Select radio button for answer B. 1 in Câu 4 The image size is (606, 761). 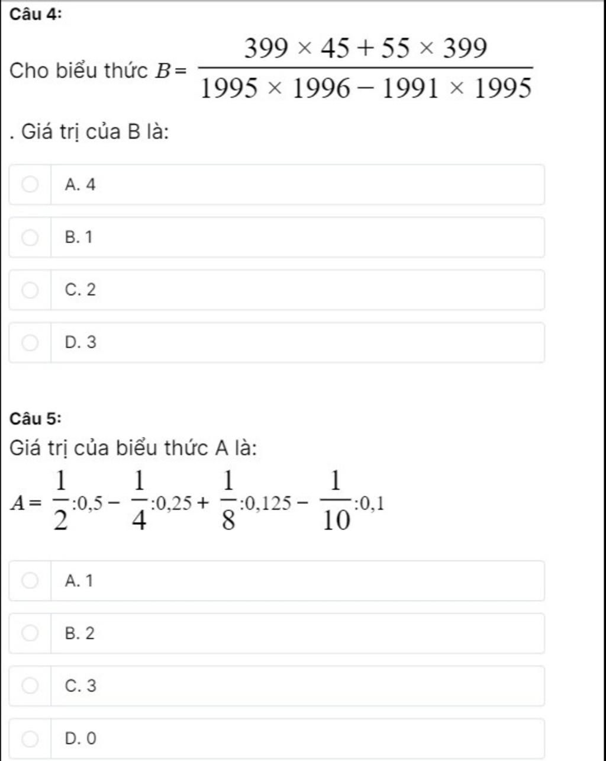coord(30,237)
